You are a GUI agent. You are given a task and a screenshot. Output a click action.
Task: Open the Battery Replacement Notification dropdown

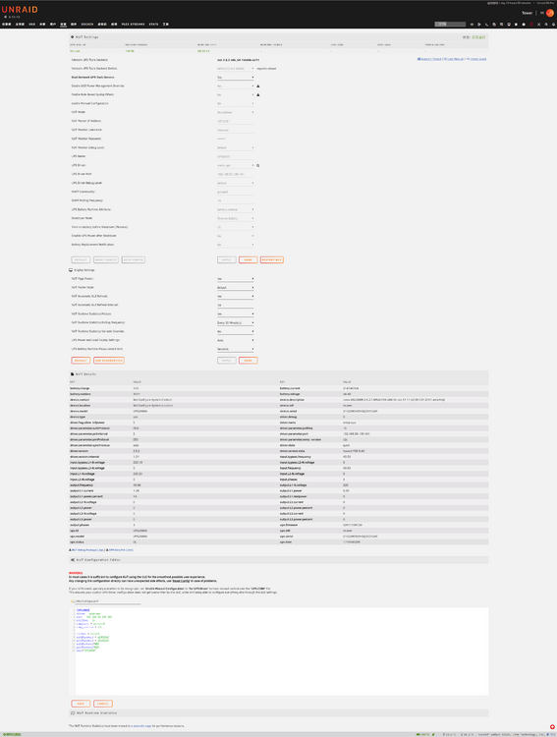pyautogui.click(x=236, y=245)
